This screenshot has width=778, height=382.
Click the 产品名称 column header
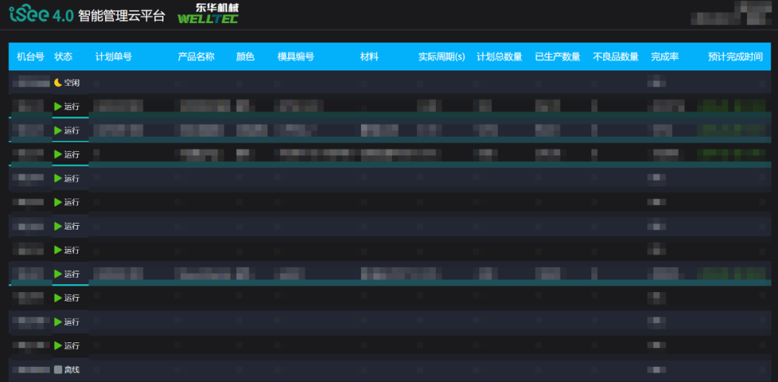tap(196, 57)
